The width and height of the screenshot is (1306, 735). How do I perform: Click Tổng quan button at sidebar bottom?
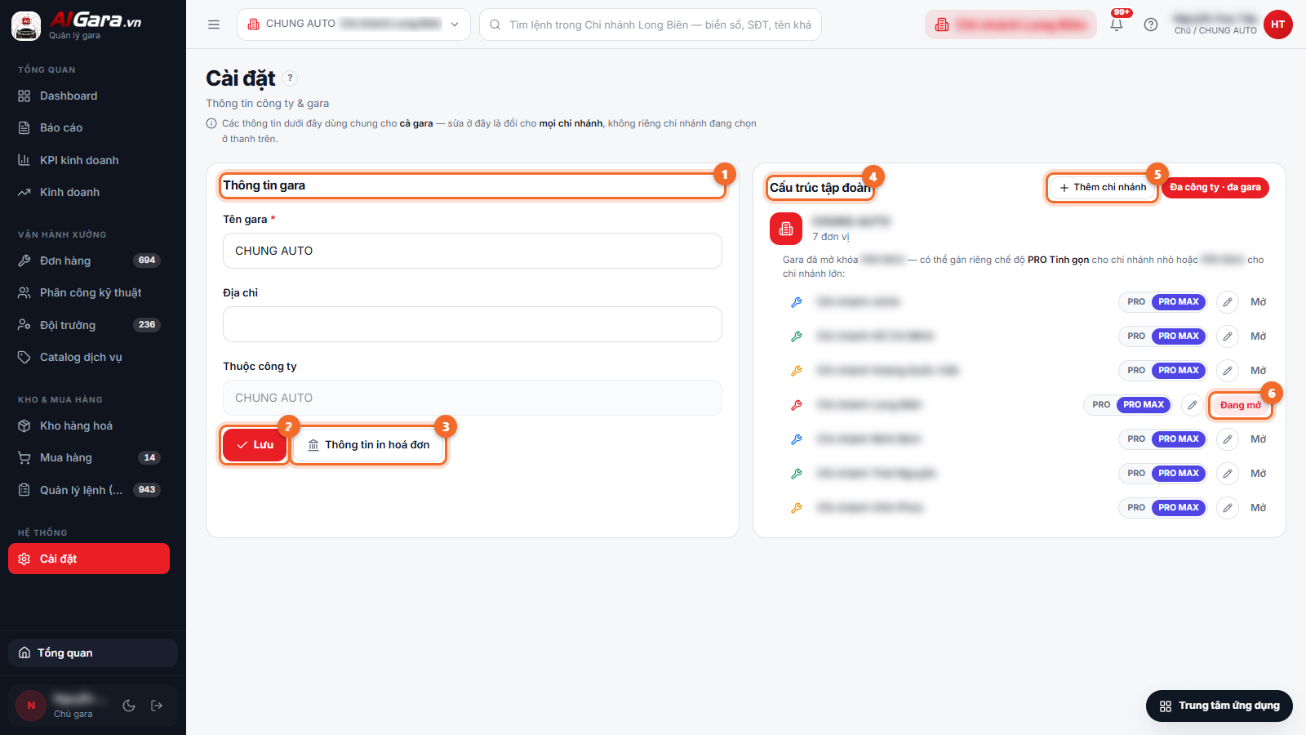[93, 653]
